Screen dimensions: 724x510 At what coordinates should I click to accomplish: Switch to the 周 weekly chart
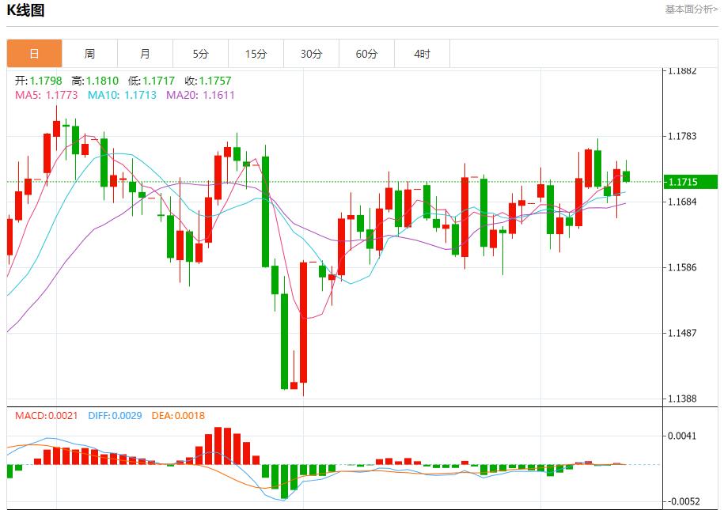point(89,53)
